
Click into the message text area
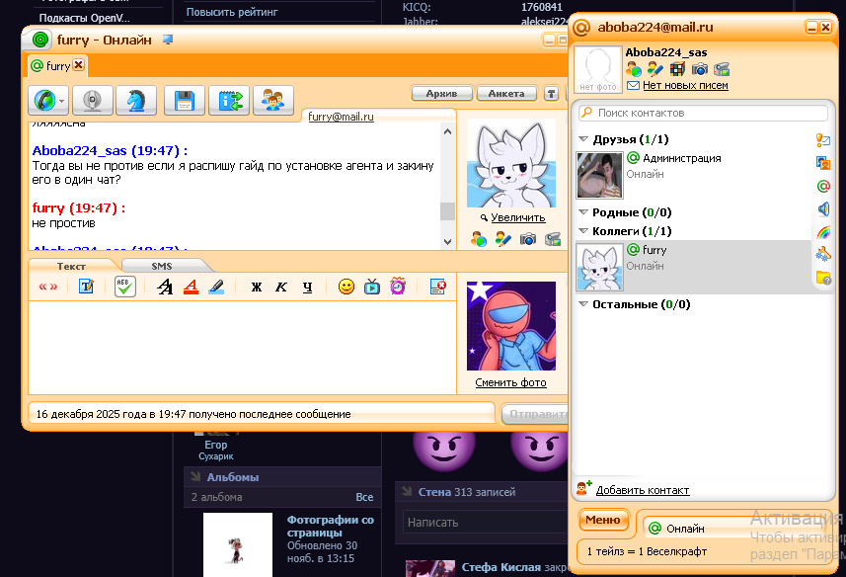[x=242, y=348]
